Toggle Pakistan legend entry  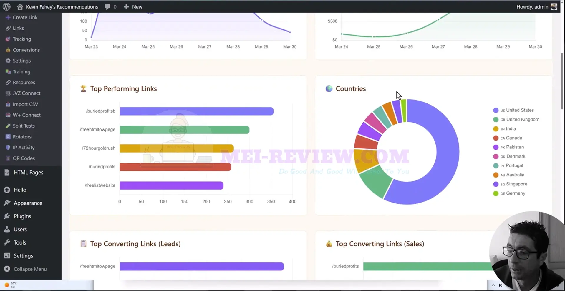tap(508, 147)
